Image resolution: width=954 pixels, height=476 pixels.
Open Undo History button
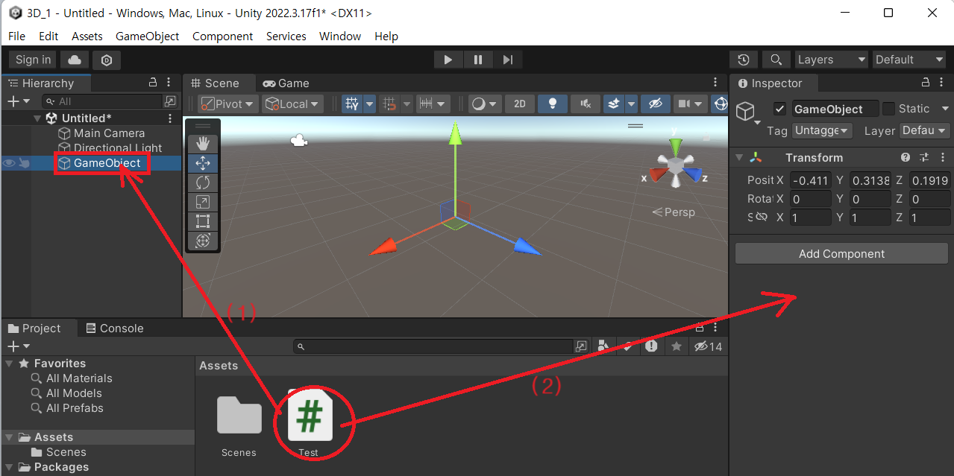744,60
